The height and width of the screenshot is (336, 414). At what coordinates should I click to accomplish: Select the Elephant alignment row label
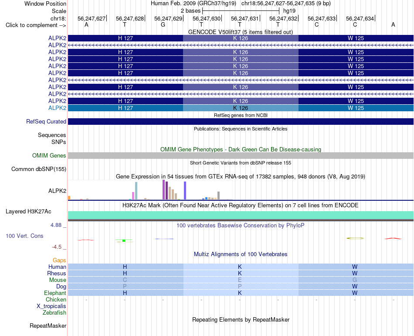55,293
